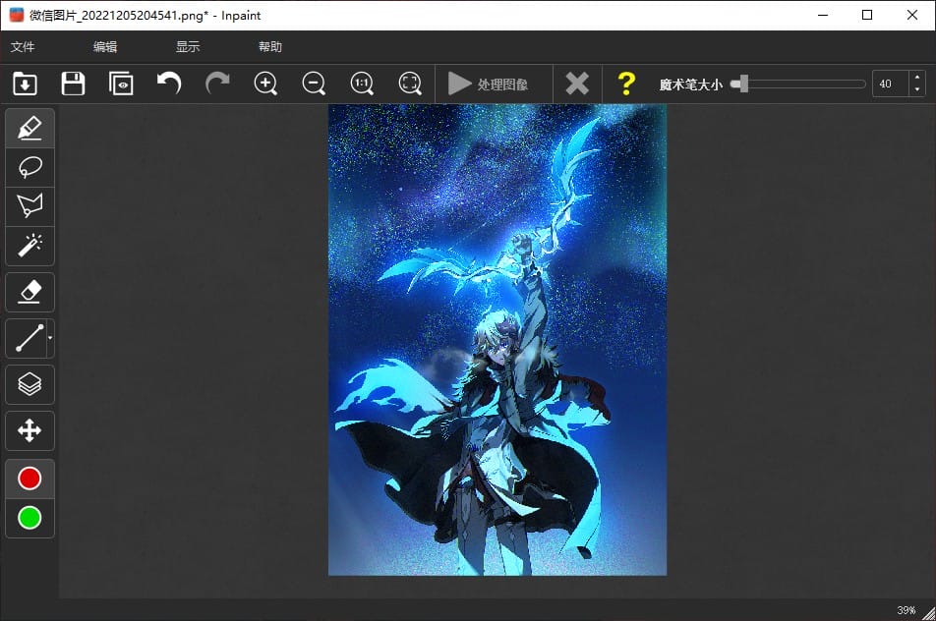936x621 pixels.
Task: Maximize the Inpaint window
Action: click(867, 15)
